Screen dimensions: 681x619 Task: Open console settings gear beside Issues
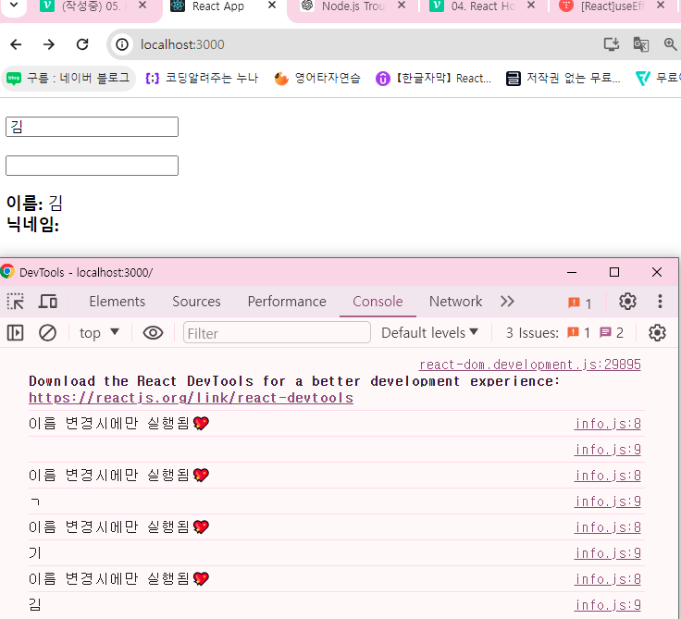click(x=657, y=333)
